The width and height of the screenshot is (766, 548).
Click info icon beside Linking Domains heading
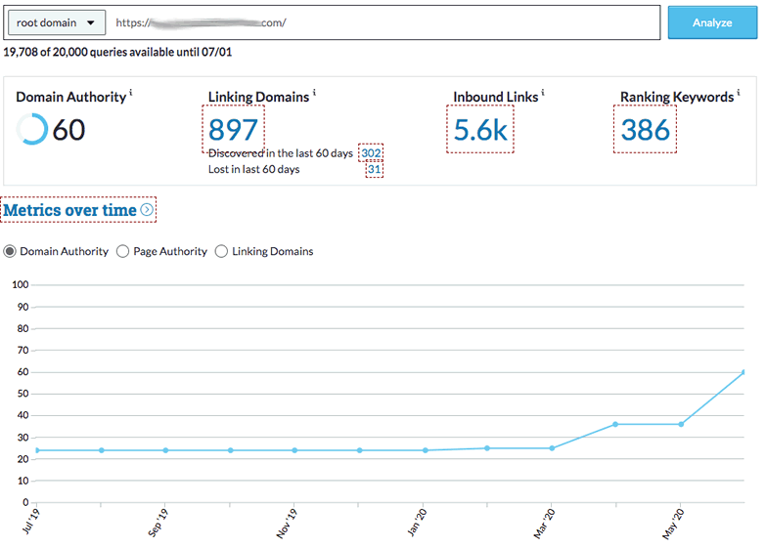pos(314,94)
